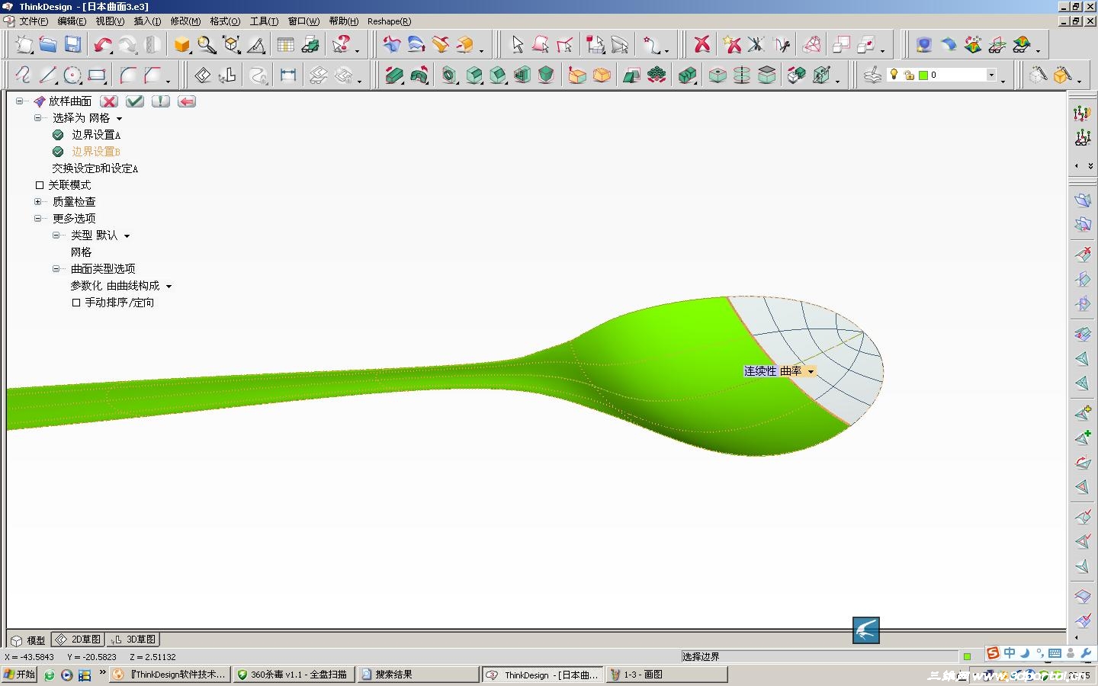The width and height of the screenshot is (1098, 686).
Task: Click the red X with star delete icon
Action: tap(732, 45)
